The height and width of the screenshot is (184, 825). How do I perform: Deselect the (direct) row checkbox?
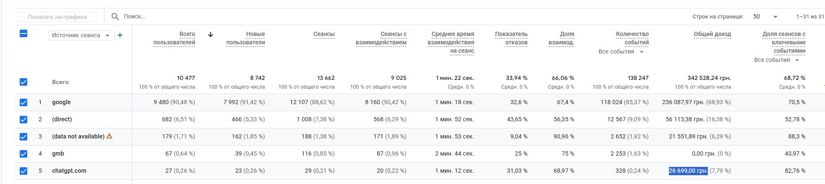point(23,119)
